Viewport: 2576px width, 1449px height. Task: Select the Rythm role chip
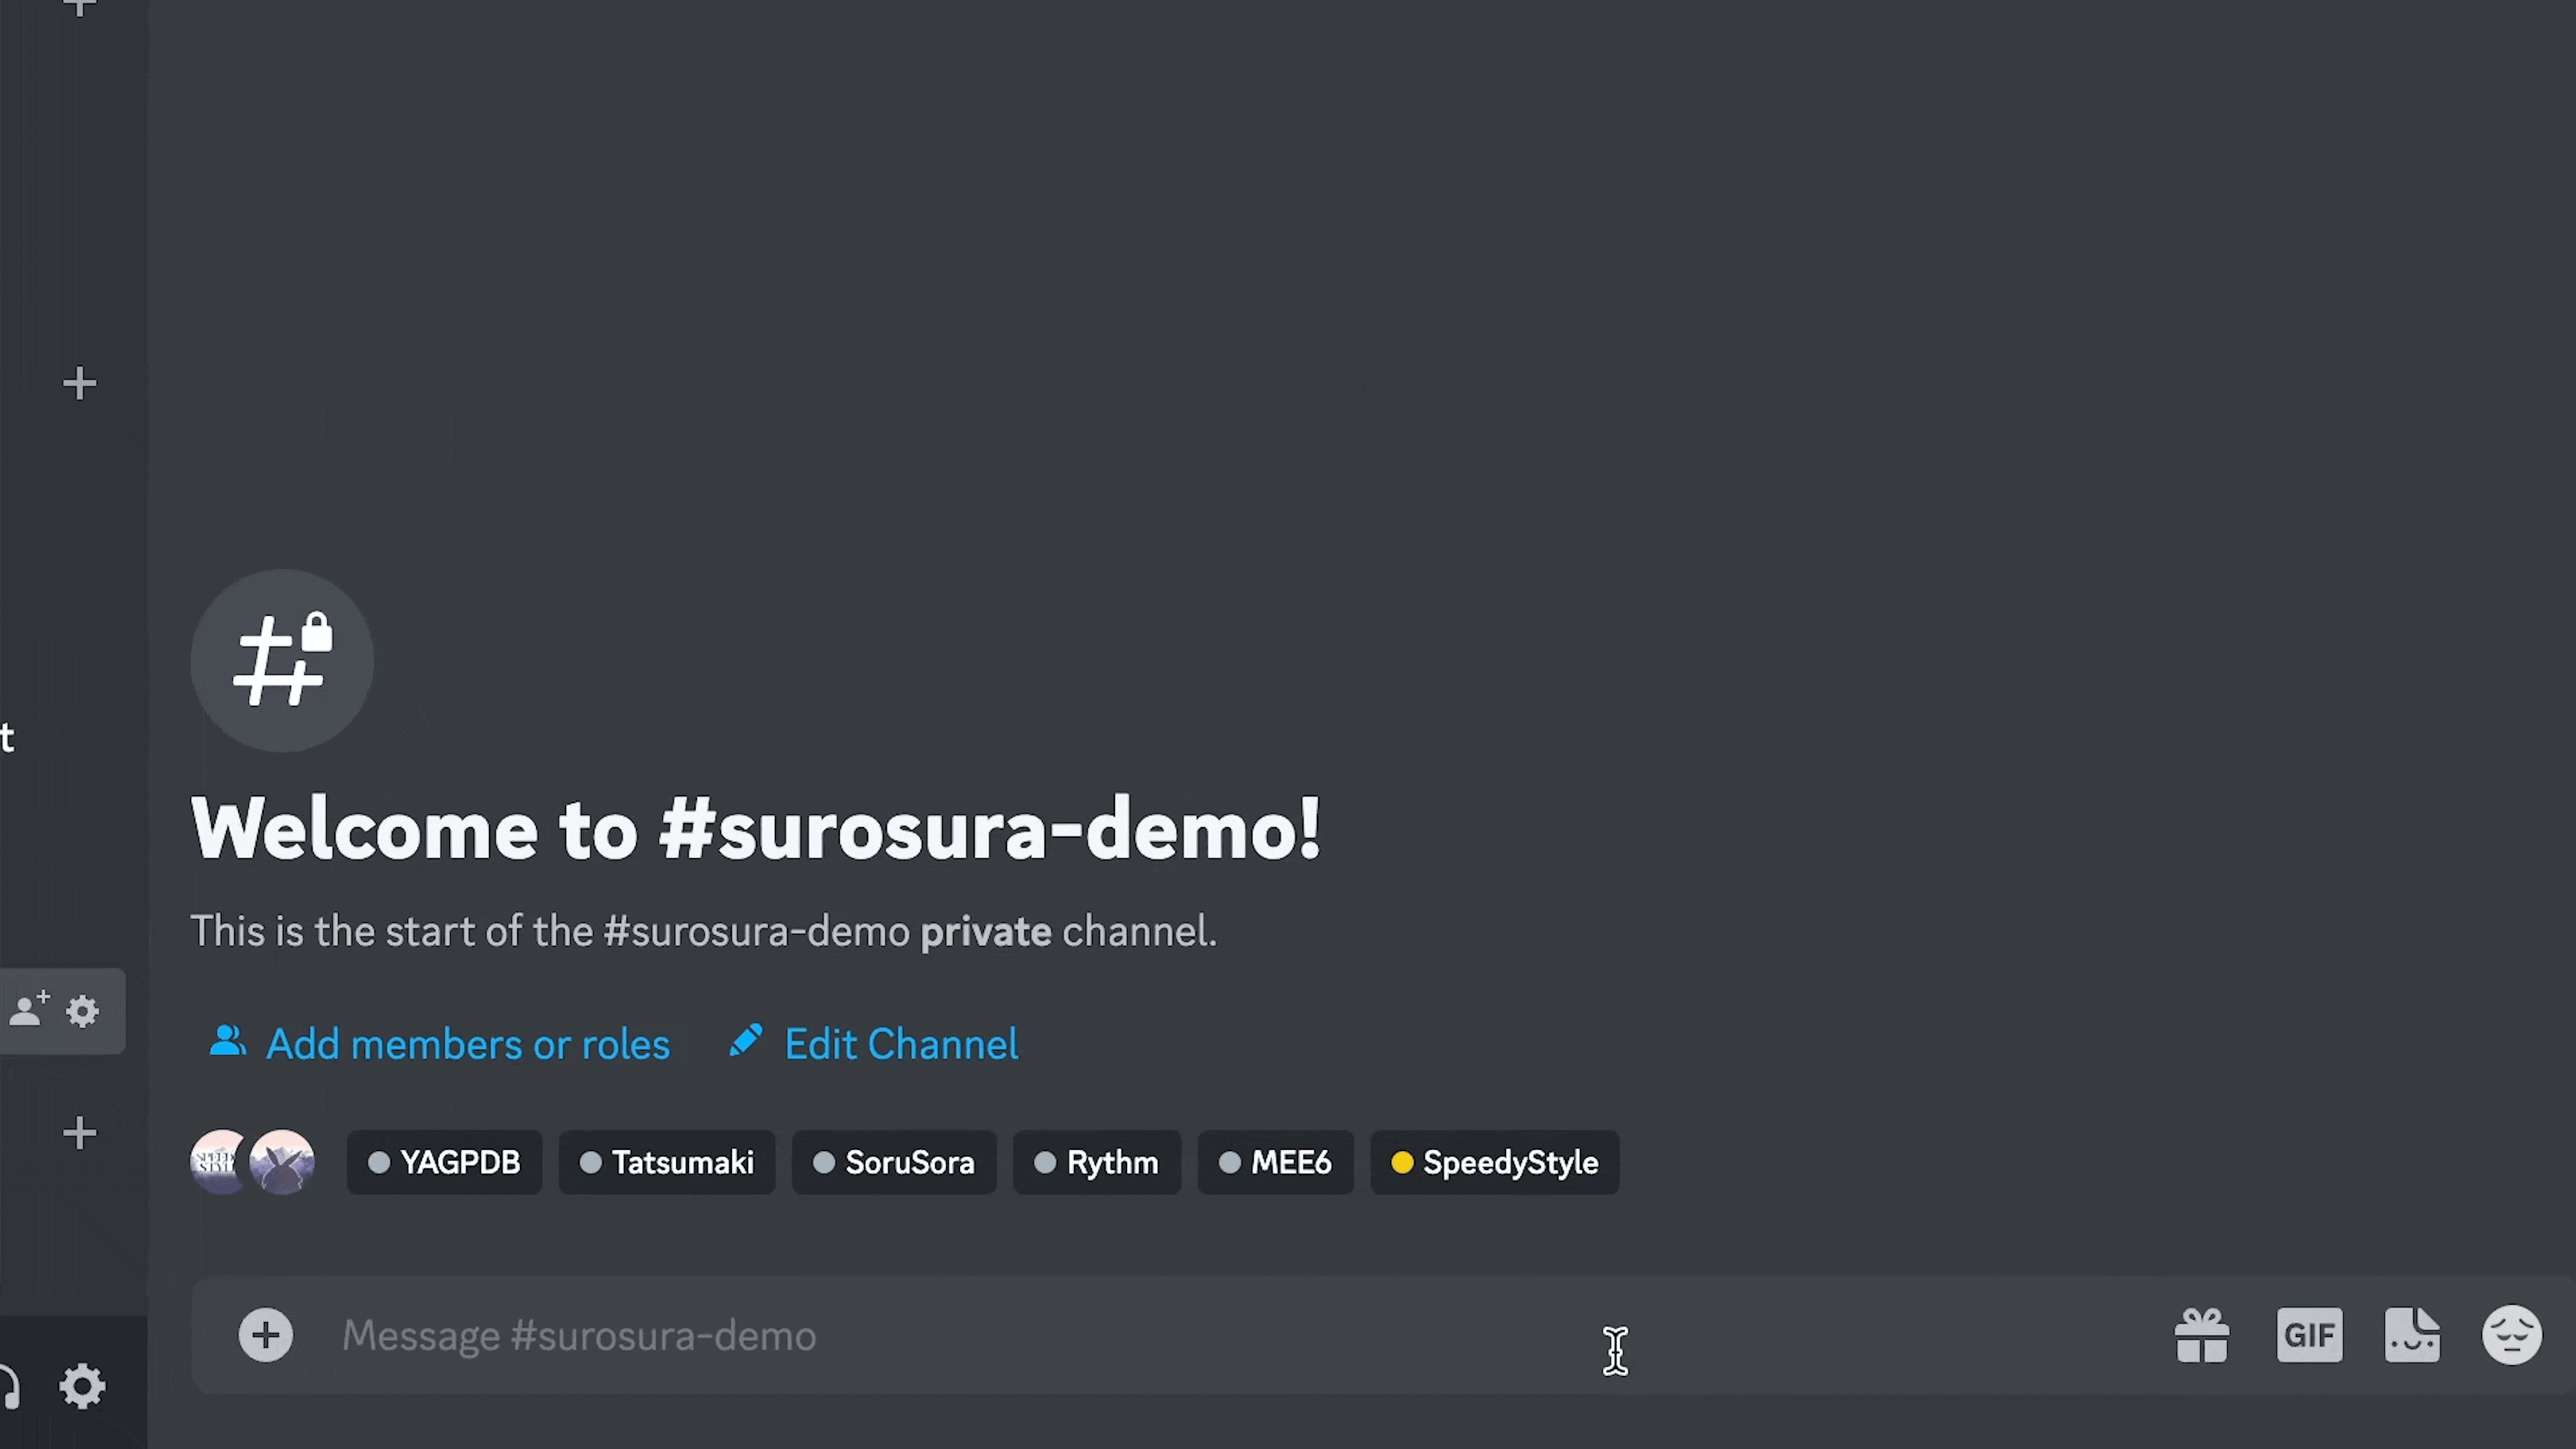1096,1162
